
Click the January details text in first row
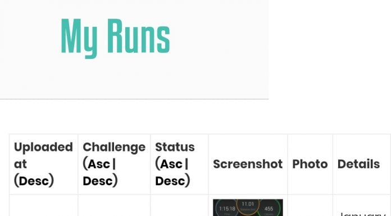[362, 214]
